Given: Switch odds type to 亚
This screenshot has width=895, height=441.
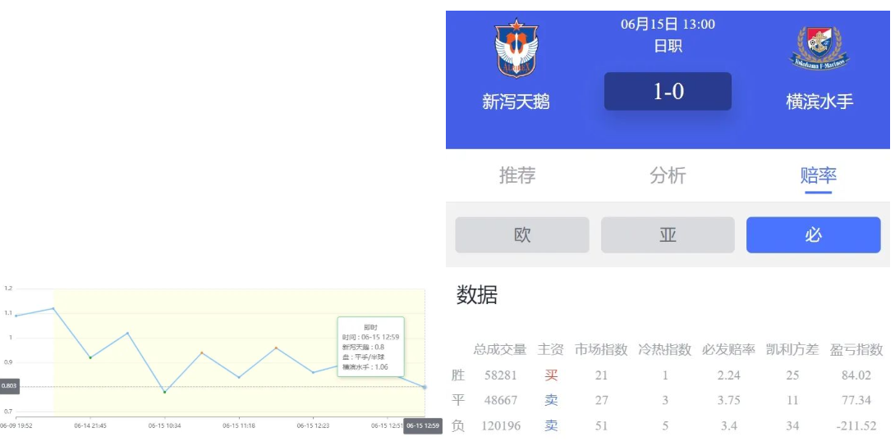Looking at the screenshot, I should (668, 235).
